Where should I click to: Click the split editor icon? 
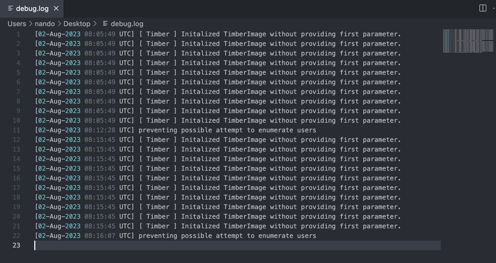483,8
